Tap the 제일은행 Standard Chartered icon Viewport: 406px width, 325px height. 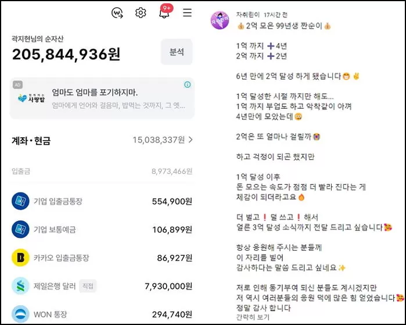click(20, 286)
